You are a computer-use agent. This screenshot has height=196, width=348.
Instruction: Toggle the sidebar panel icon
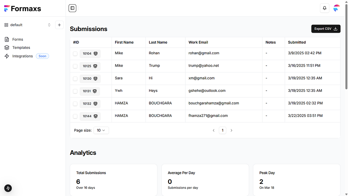[x=72, y=8]
